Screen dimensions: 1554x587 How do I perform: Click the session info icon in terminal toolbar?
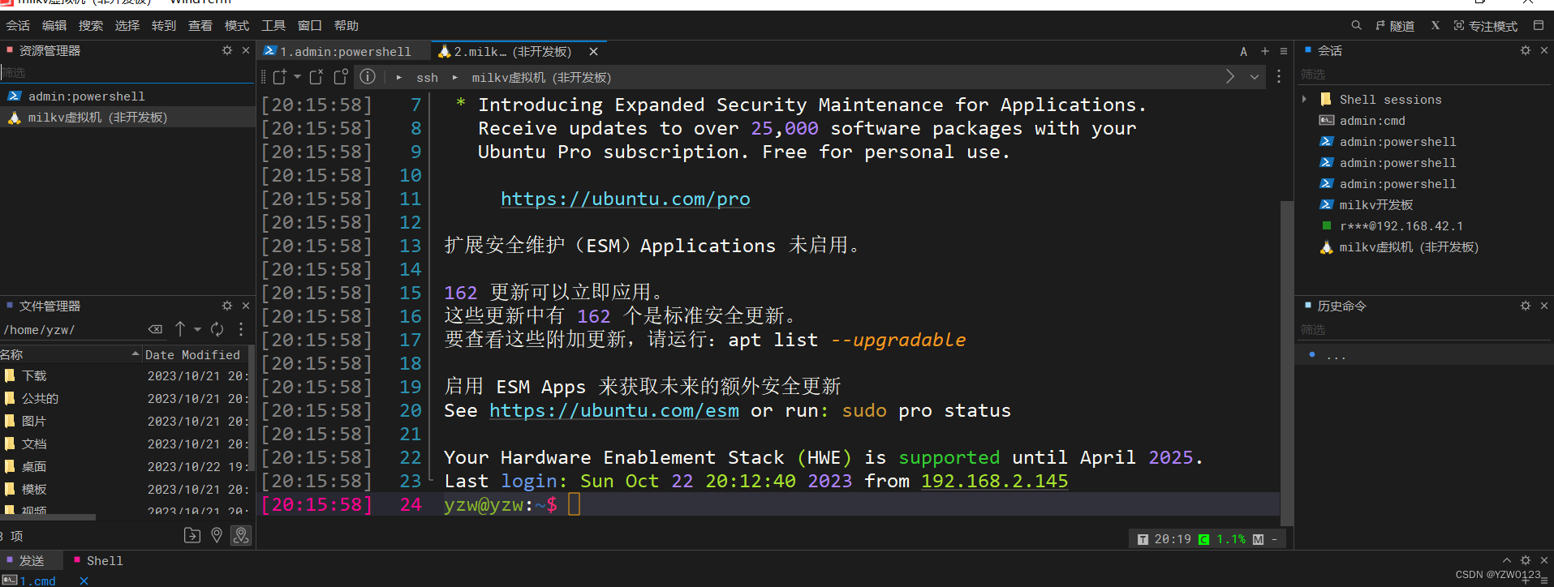[368, 77]
